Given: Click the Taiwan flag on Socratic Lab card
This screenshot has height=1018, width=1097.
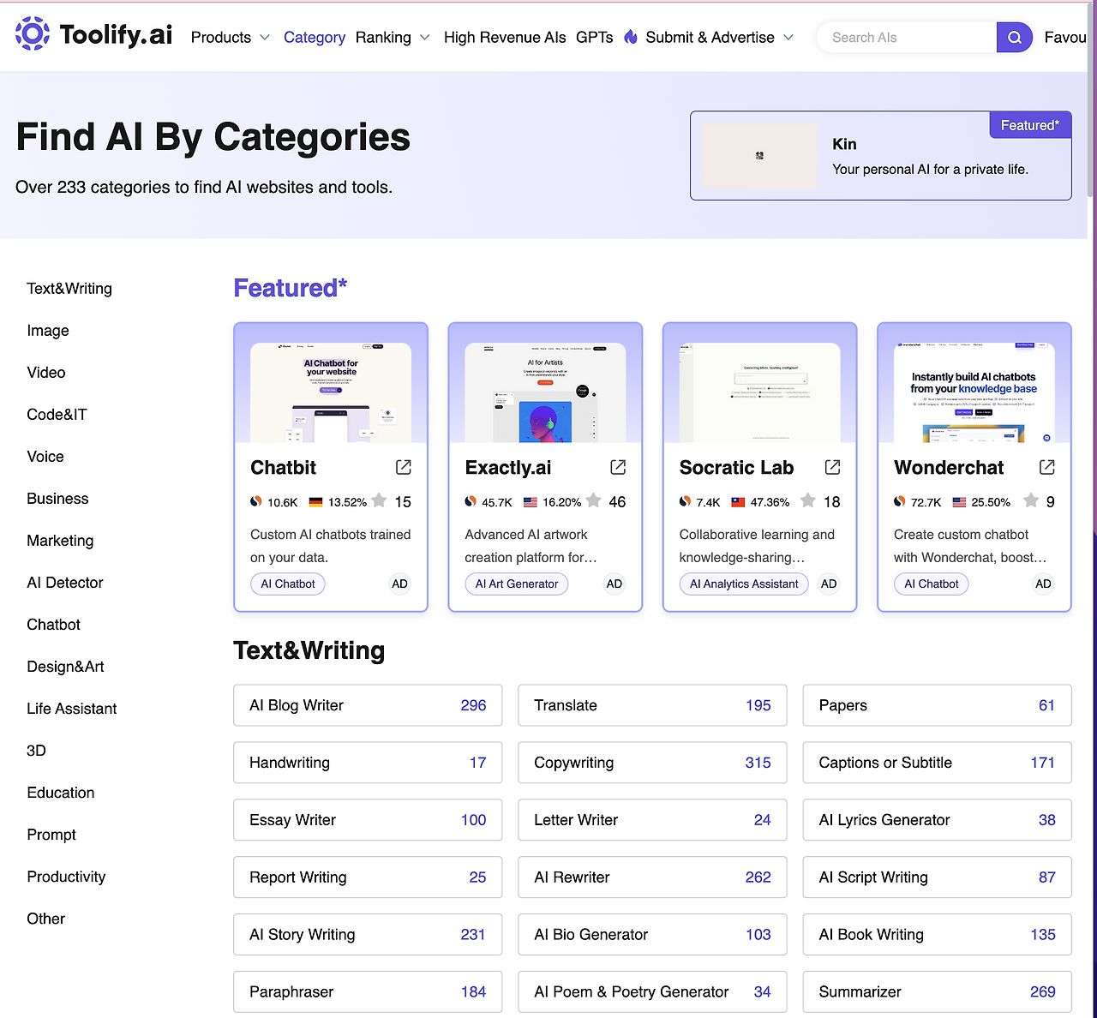Looking at the screenshot, I should click(x=738, y=502).
